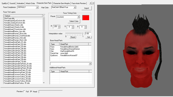Toggle the Head preview checkbox

(31, 91)
